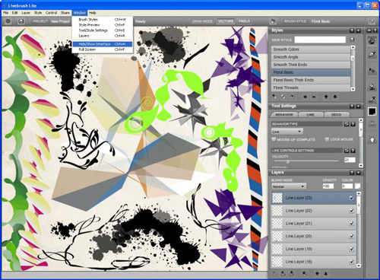This screenshot has width=380, height=280.
Task: Open the Blend Mode Normal dropdown
Action: pyautogui.click(x=289, y=186)
